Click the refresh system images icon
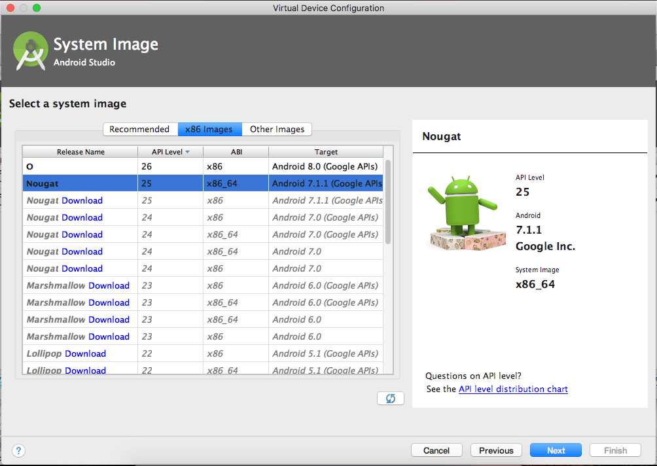 [391, 398]
